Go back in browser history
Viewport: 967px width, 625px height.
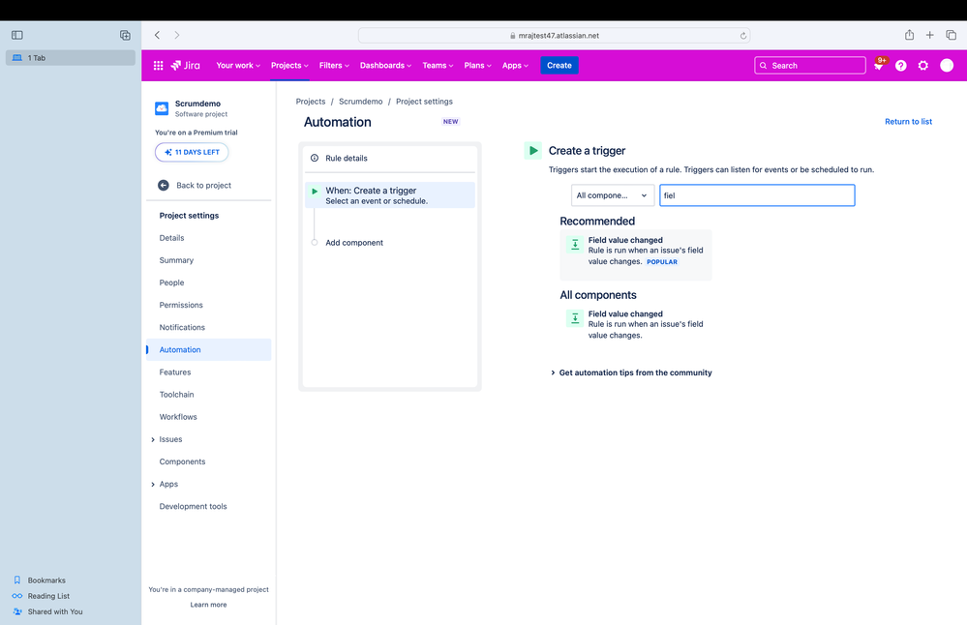click(x=157, y=35)
